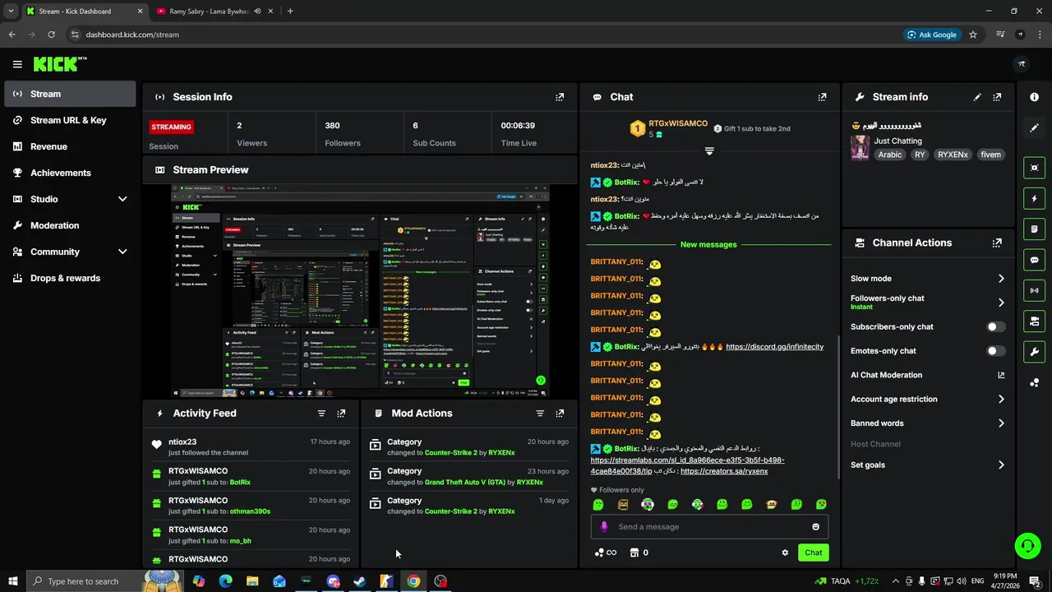Open the streamlabs.com tip link
The image size is (1052, 592).
point(687,466)
